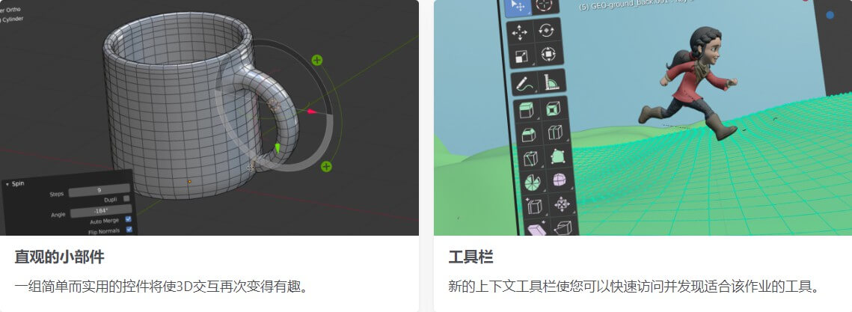
Task: Select the Measure ruler tool
Action: point(551,82)
